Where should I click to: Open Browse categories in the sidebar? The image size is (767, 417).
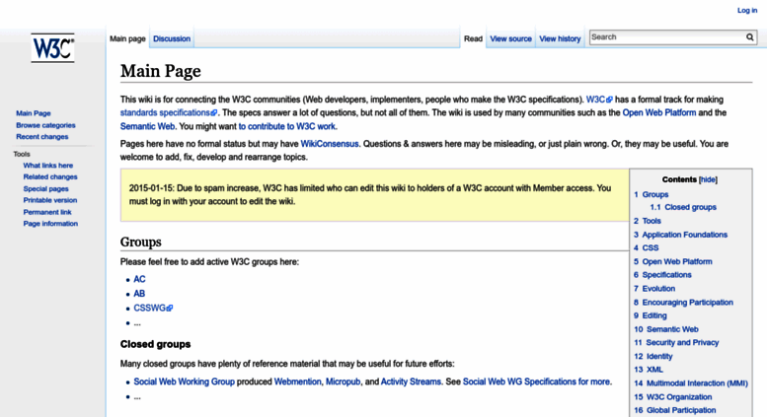[x=45, y=125]
